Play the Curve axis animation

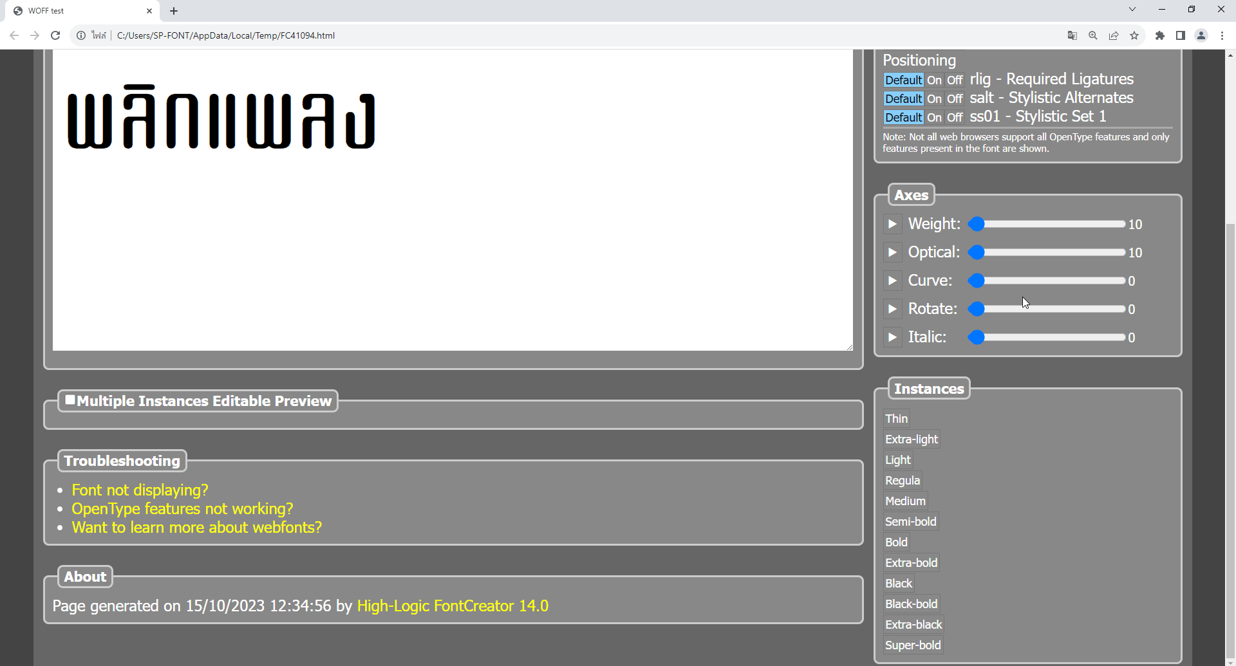click(892, 281)
